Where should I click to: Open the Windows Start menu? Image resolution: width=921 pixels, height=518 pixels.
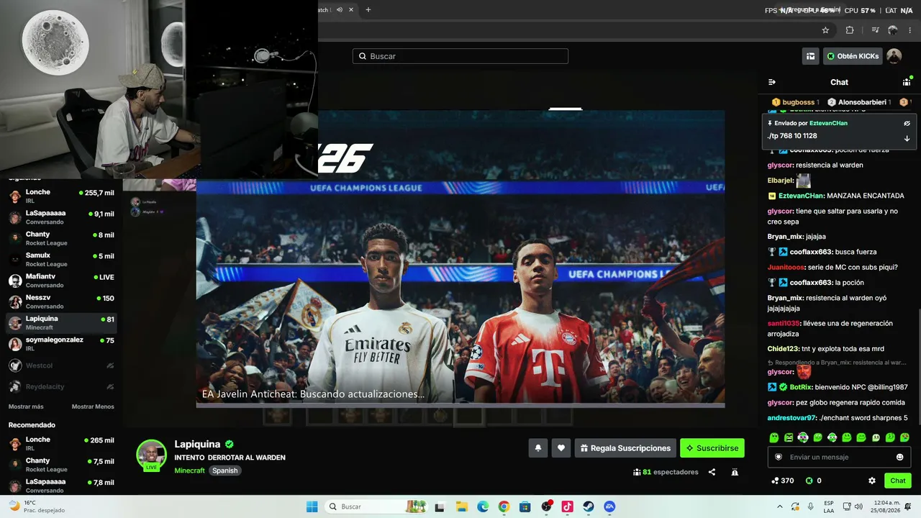click(312, 506)
